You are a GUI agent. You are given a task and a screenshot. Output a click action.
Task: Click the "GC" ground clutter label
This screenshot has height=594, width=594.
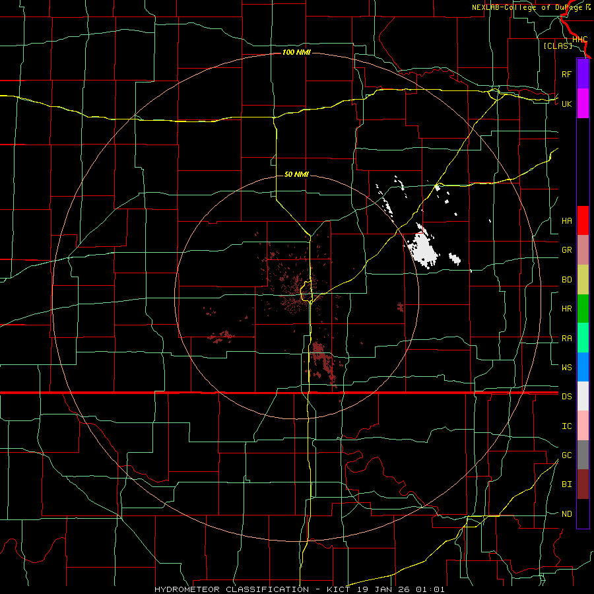566,455
